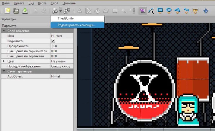Select the Magic Wand tool
Viewport: 215px width, 131px height.
(124, 11)
